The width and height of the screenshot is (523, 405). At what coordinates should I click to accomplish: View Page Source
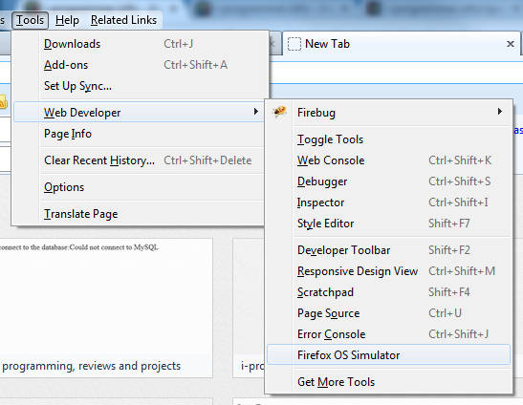[388, 313]
